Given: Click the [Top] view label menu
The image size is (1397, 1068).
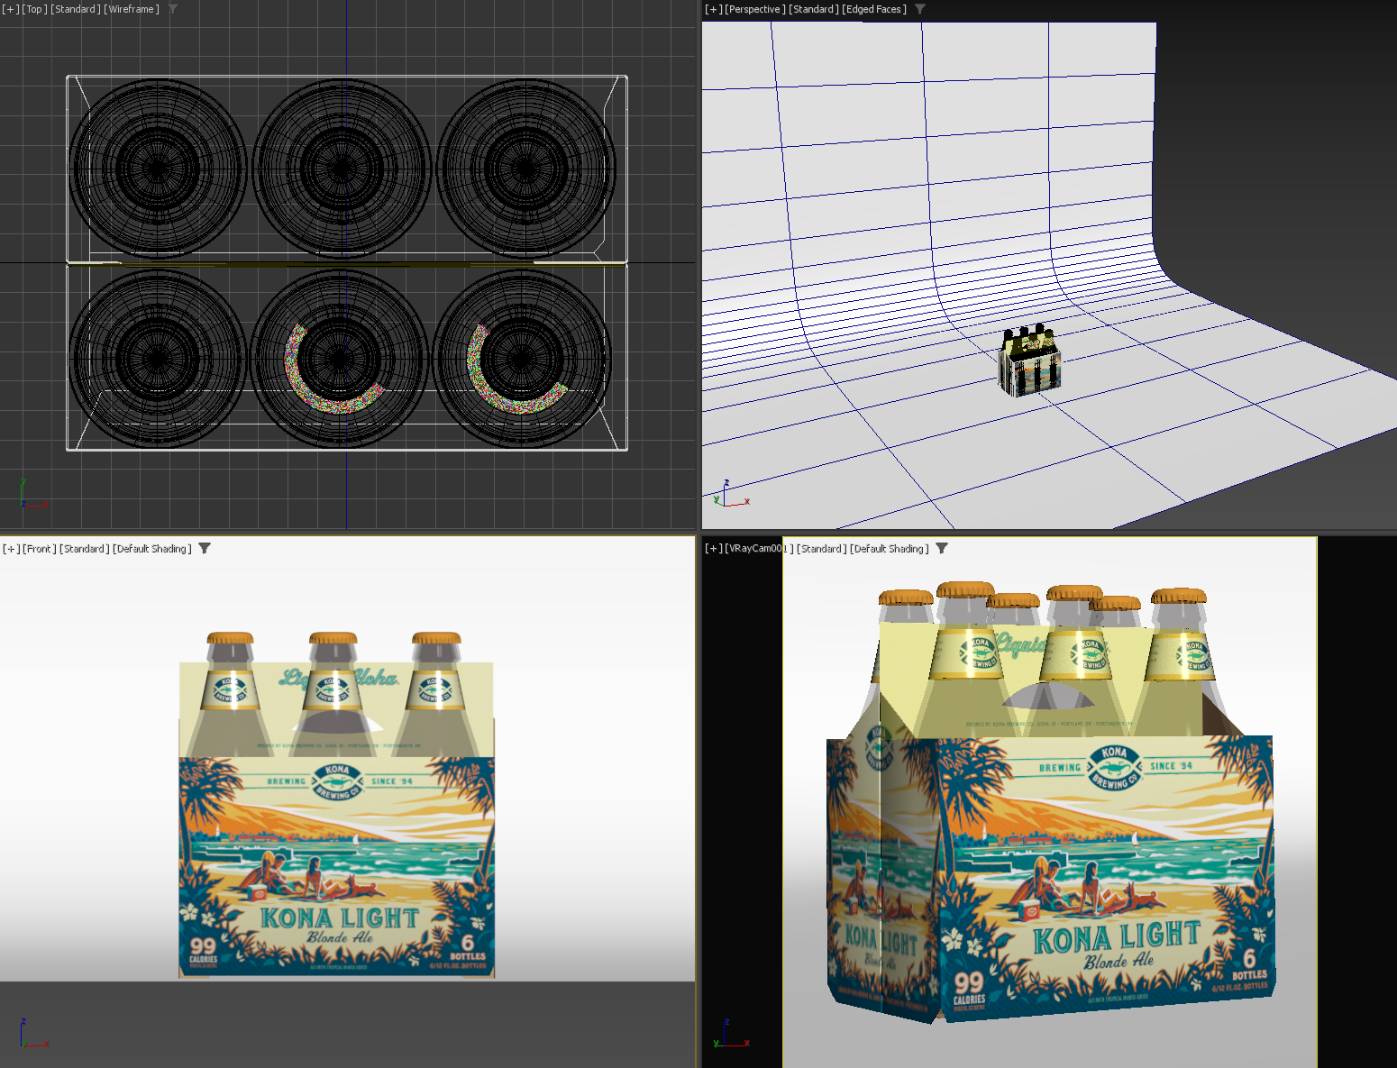Looking at the screenshot, I should pyautogui.click(x=34, y=9).
